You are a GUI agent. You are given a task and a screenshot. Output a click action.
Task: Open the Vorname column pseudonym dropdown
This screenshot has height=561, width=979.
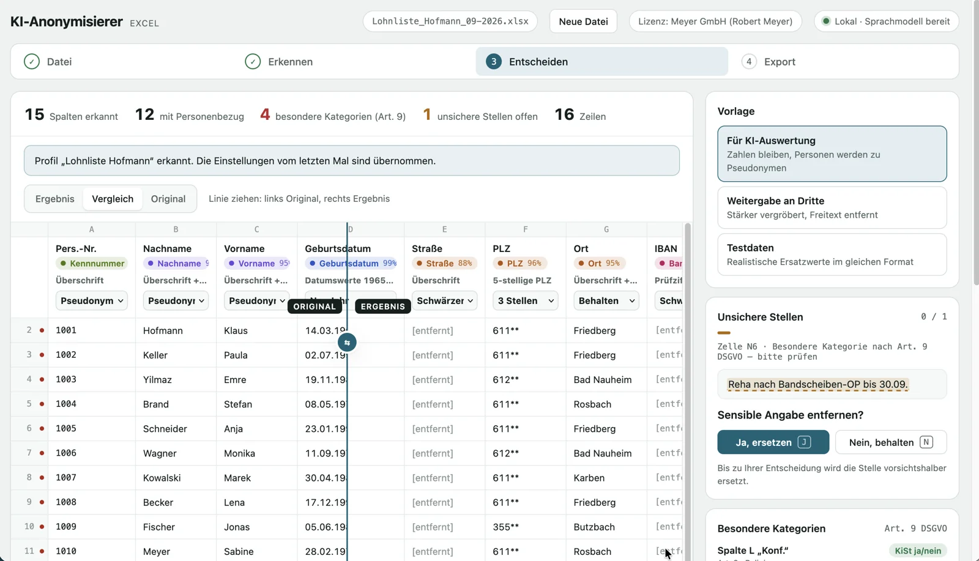pyautogui.click(x=256, y=301)
